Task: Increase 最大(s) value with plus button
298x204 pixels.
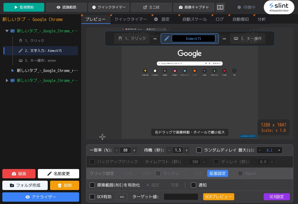Action: 279,150
